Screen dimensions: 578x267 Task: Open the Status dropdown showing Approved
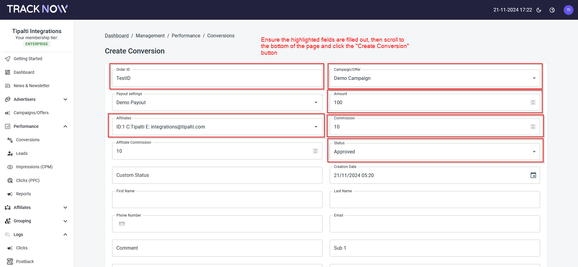pyautogui.click(x=534, y=152)
